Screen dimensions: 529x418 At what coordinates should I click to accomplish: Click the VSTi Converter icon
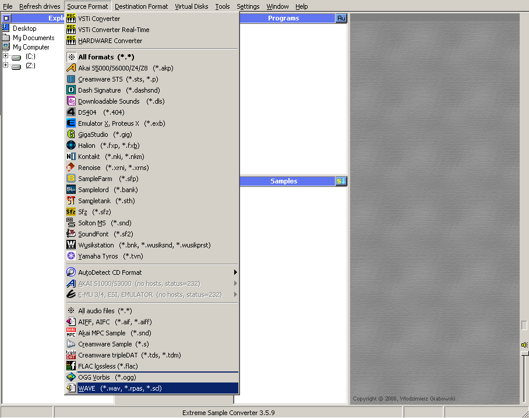(71, 19)
